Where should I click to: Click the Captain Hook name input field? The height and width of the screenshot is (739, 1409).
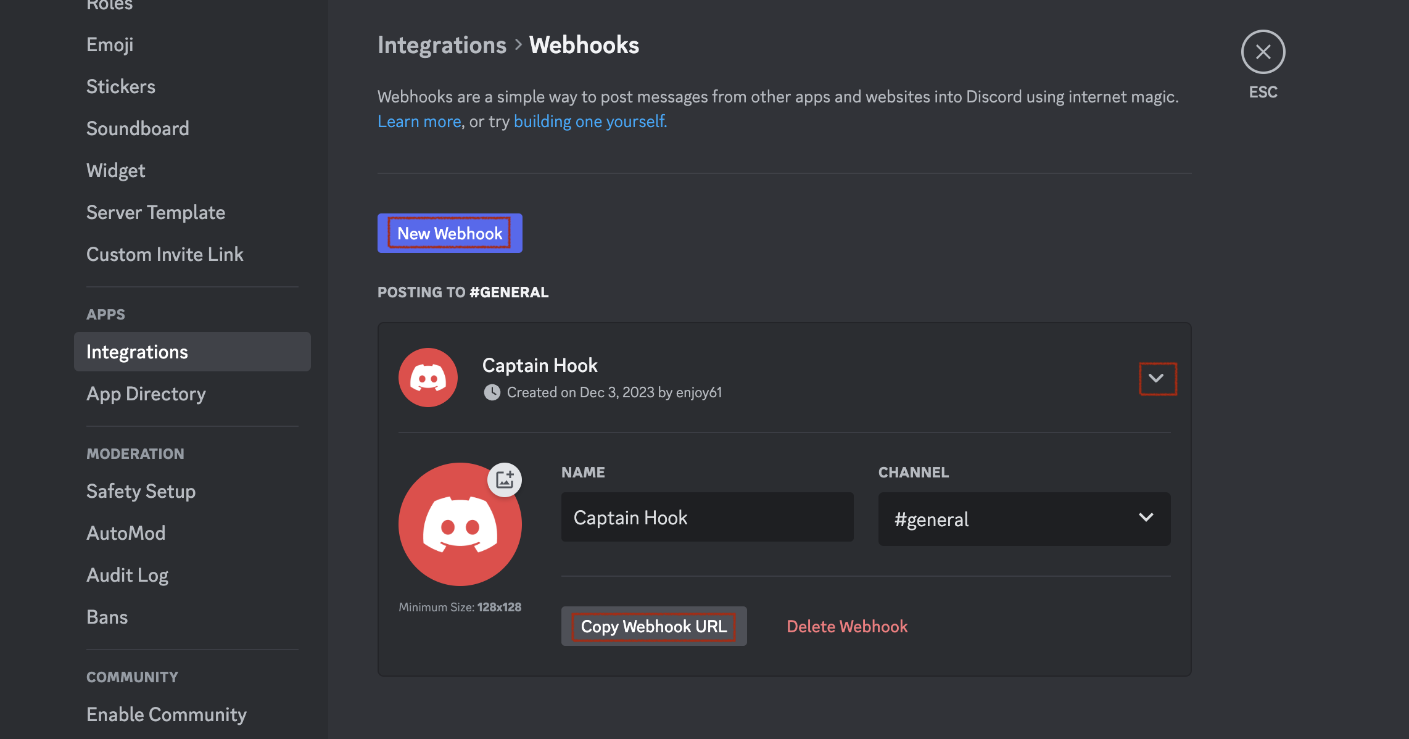click(708, 517)
